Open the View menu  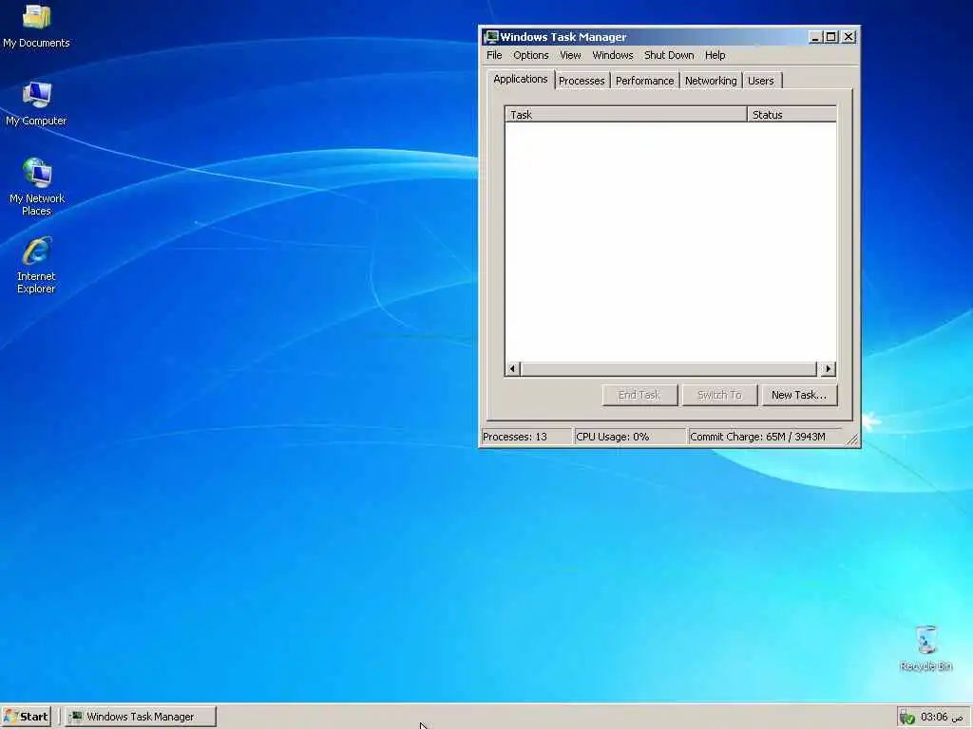click(570, 55)
